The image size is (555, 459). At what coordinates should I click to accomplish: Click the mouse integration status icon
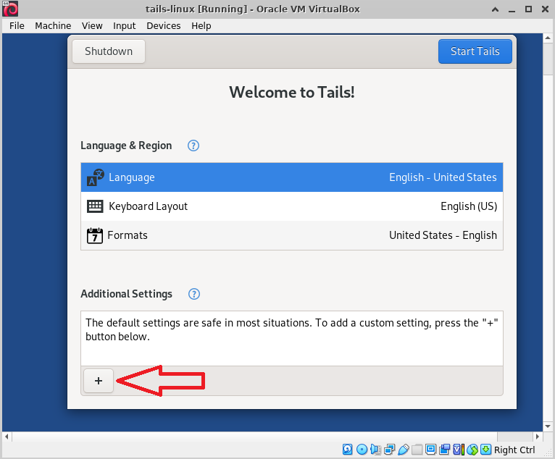pos(472,450)
